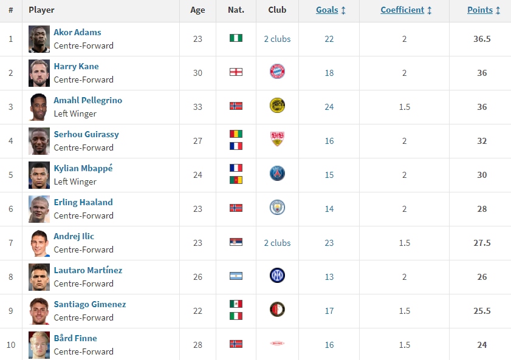The height and width of the screenshot is (360, 511).
Task: Open the 2 clubs link for Akor Adams
Action: pyautogui.click(x=277, y=39)
